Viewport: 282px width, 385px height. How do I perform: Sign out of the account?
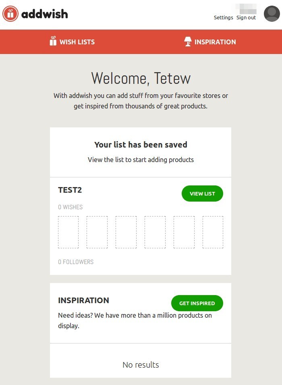point(246,18)
